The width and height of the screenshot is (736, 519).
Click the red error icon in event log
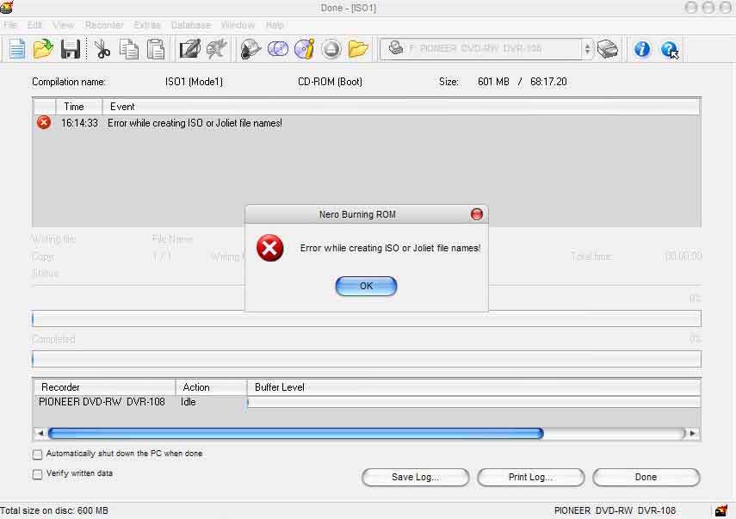click(44, 122)
